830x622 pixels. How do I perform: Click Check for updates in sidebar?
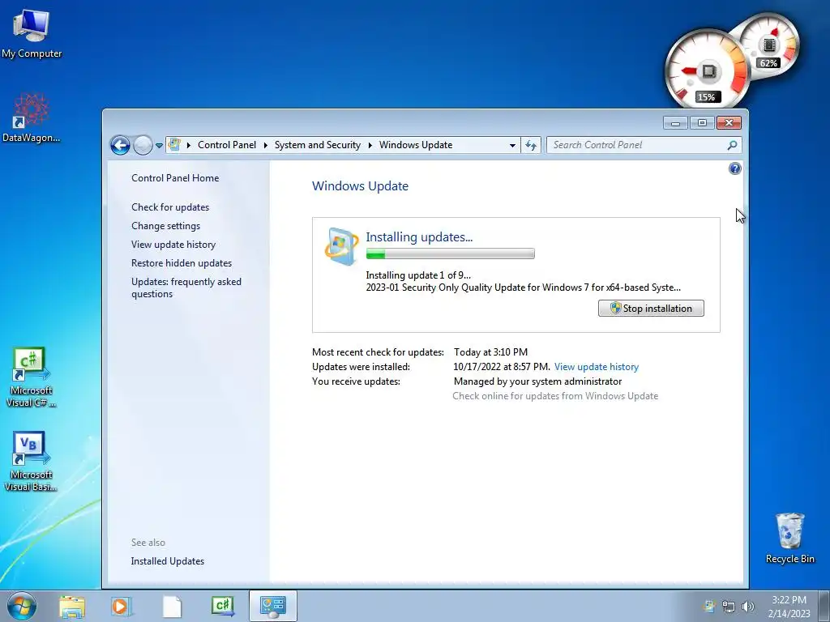point(170,207)
